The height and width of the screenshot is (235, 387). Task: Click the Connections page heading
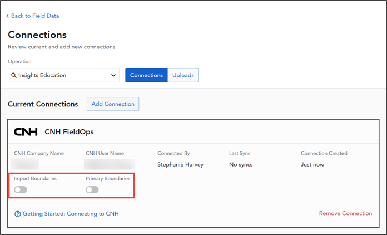point(37,35)
